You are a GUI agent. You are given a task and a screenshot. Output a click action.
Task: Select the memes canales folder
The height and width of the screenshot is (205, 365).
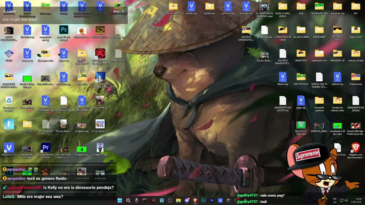click(x=356, y=55)
